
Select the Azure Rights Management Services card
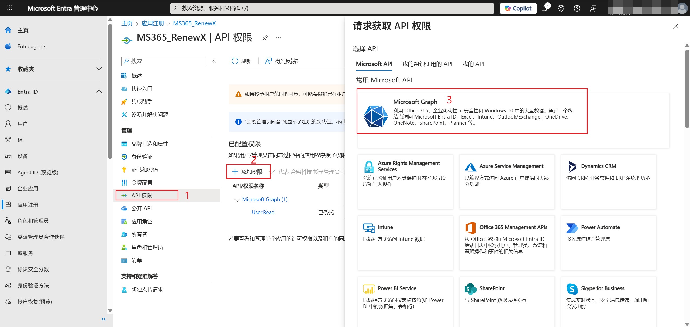point(405,182)
